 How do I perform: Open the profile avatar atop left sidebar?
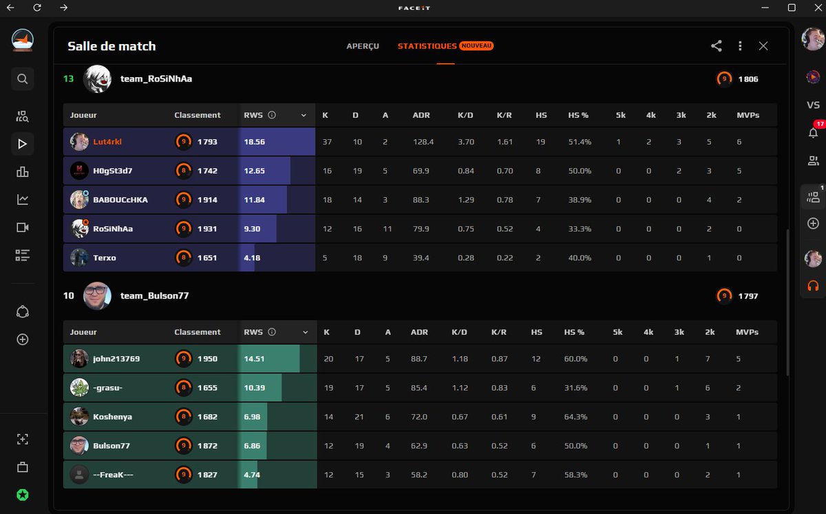tap(22, 40)
